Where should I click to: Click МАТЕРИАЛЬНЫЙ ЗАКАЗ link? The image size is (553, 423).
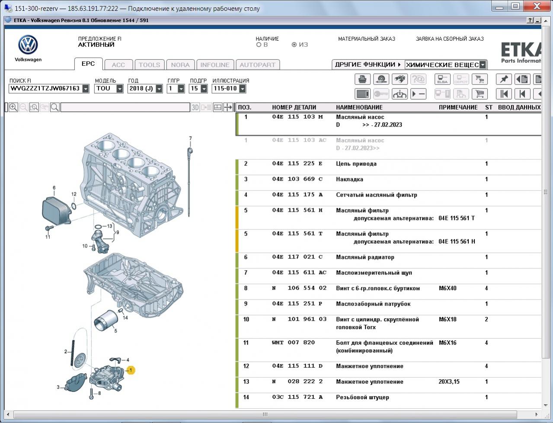(x=367, y=39)
